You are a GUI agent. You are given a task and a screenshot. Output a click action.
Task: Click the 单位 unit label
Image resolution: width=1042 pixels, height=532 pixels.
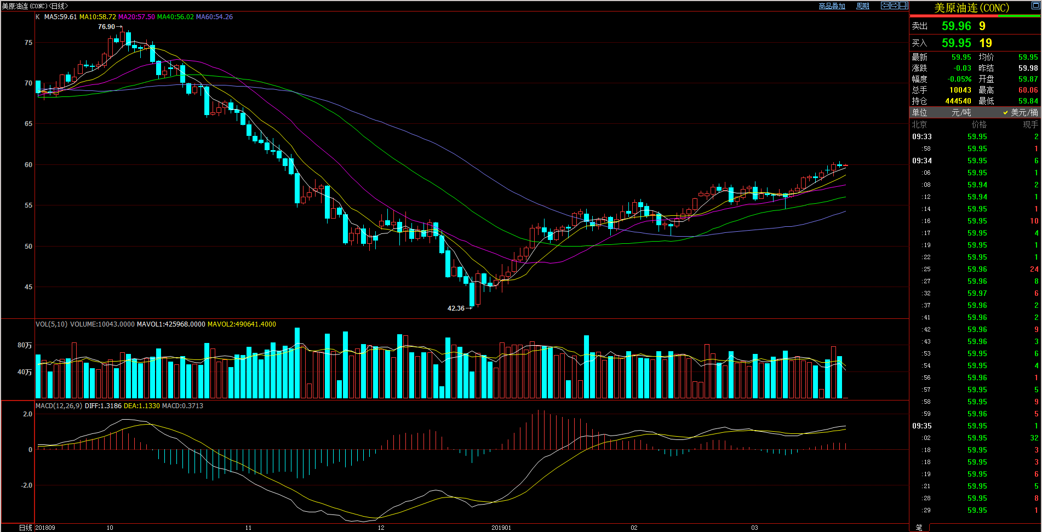click(x=919, y=112)
